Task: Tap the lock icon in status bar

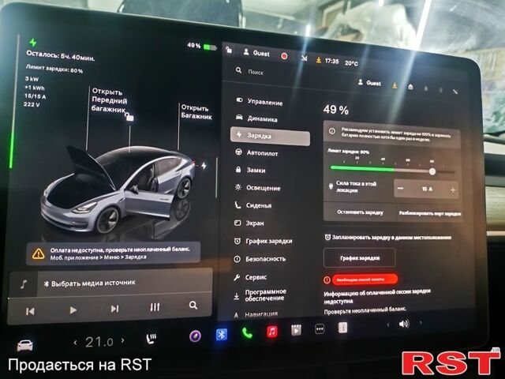Action: [x=229, y=50]
